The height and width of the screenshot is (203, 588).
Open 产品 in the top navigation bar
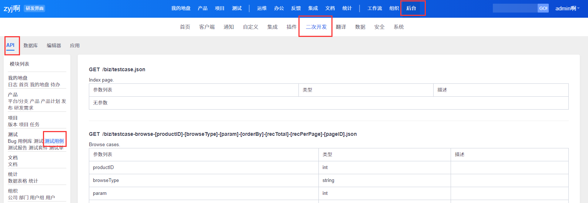[x=203, y=8]
